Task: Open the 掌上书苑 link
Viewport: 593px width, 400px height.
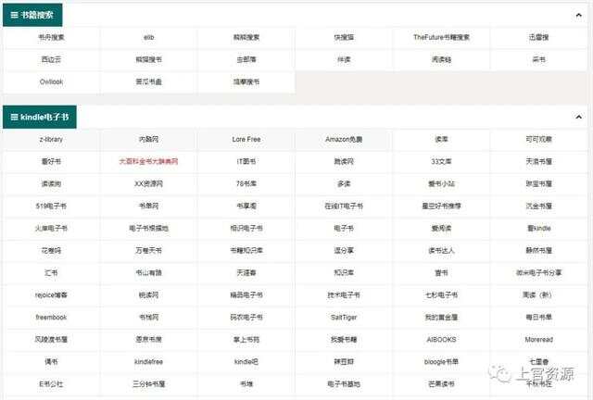Action: 246,340
